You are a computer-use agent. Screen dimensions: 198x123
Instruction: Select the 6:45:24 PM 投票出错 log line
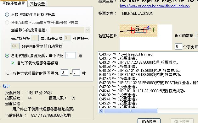118,103
